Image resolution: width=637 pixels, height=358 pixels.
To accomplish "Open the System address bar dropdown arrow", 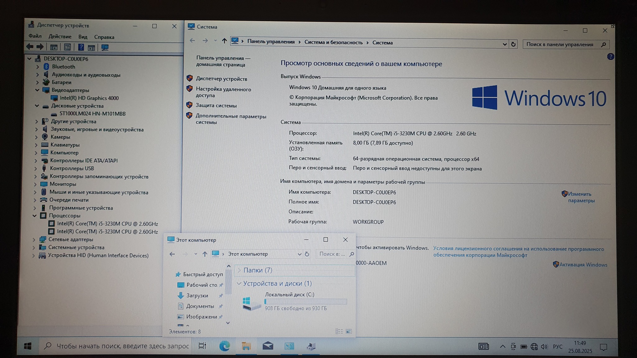I will pos(504,44).
